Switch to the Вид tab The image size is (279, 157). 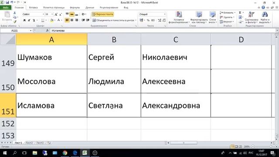coord(126,7)
